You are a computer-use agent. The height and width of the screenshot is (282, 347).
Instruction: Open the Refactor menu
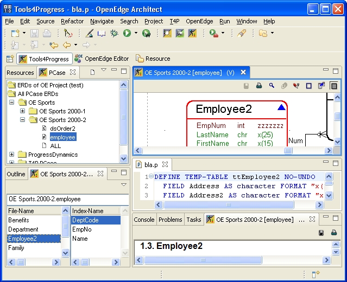pos(72,22)
